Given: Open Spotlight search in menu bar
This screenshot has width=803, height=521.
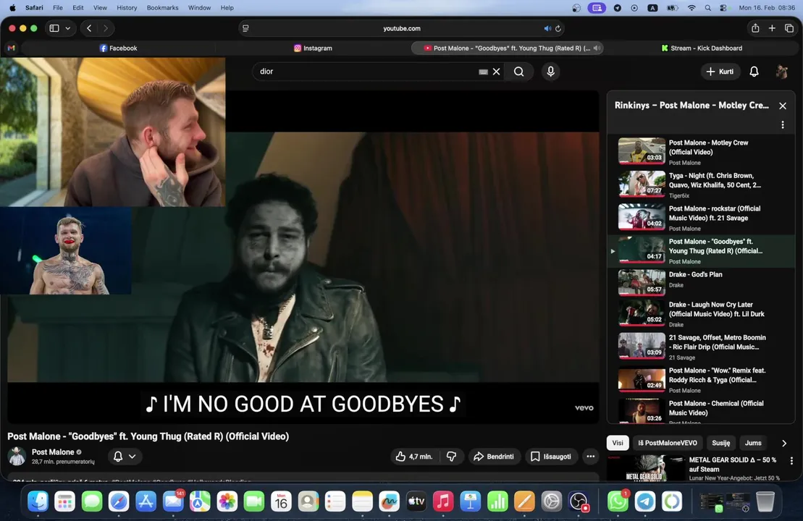Looking at the screenshot, I should coord(707,8).
